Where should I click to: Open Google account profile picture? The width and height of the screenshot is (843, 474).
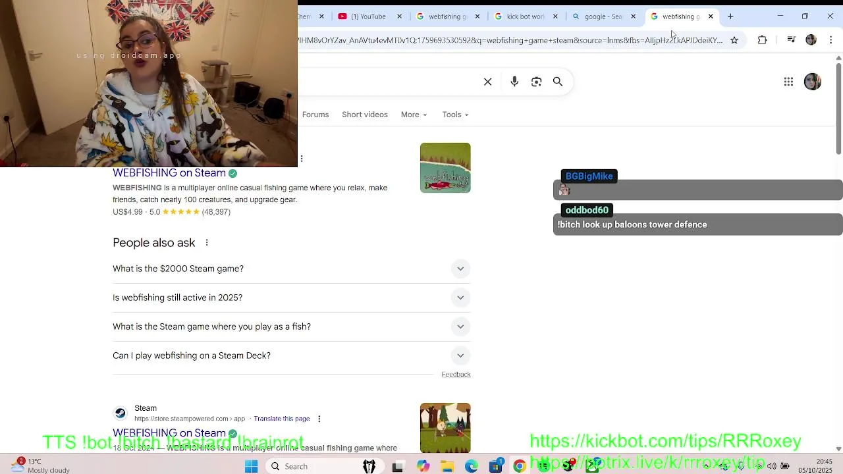(x=813, y=82)
